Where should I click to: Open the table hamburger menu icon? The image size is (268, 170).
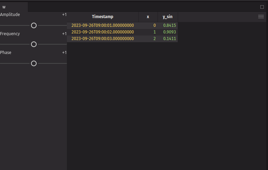(261, 17)
